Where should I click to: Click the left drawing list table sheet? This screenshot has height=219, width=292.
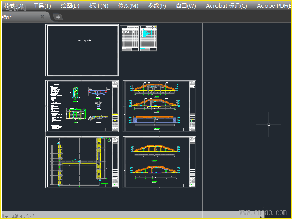(x=130, y=38)
